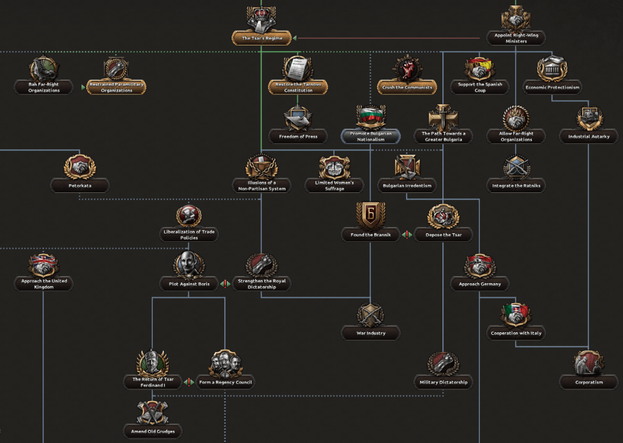Viewport: 623px width, 443px height.
Task: Open Restrained Paramilitary Organizations focus icon
Action: pos(117,69)
